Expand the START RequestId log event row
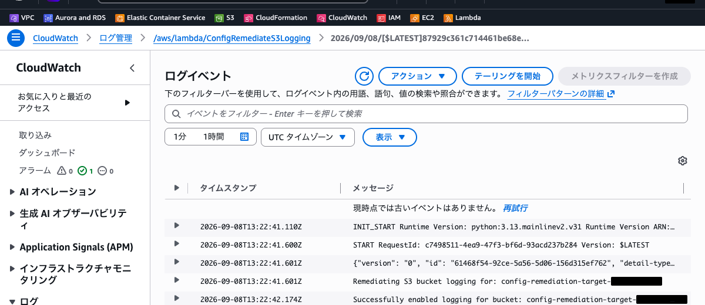 [177, 243]
